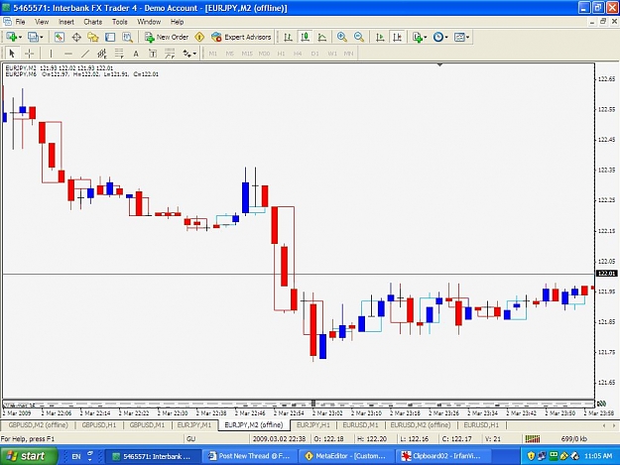Toggle the Navigator favorites folder icon

coord(93,37)
